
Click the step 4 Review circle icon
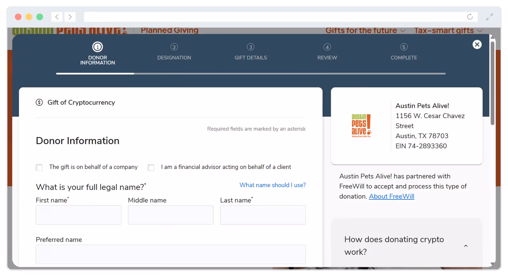point(327,47)
